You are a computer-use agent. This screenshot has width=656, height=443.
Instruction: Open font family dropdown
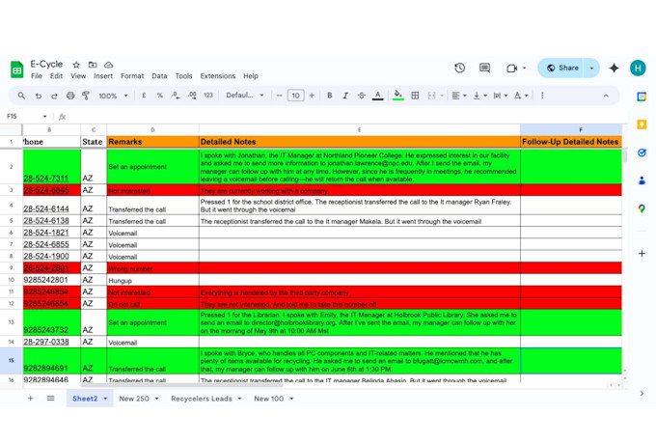click(x=245, y=96)
